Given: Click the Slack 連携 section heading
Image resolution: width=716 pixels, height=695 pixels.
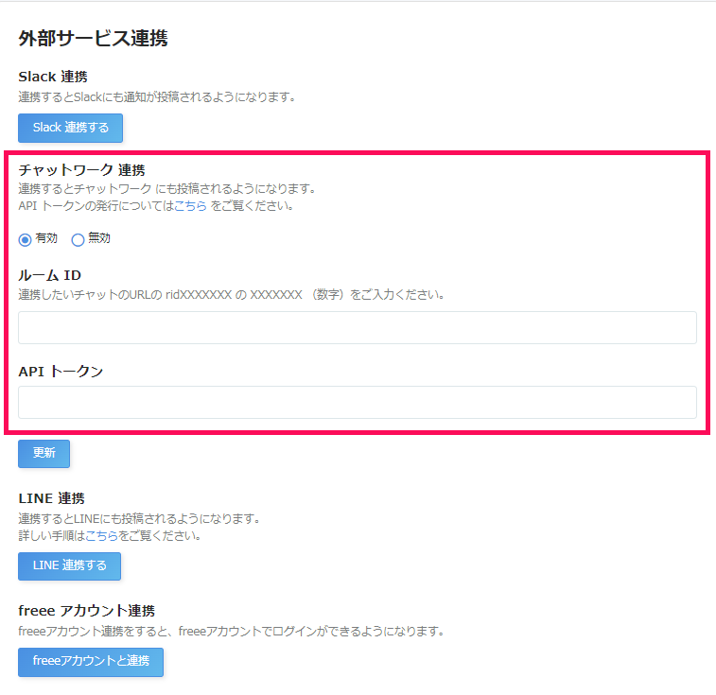Looking at the screenshot, I should [x=53, y=77].
